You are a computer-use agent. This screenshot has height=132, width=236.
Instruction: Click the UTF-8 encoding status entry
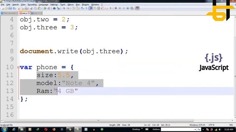coord(211,125)
